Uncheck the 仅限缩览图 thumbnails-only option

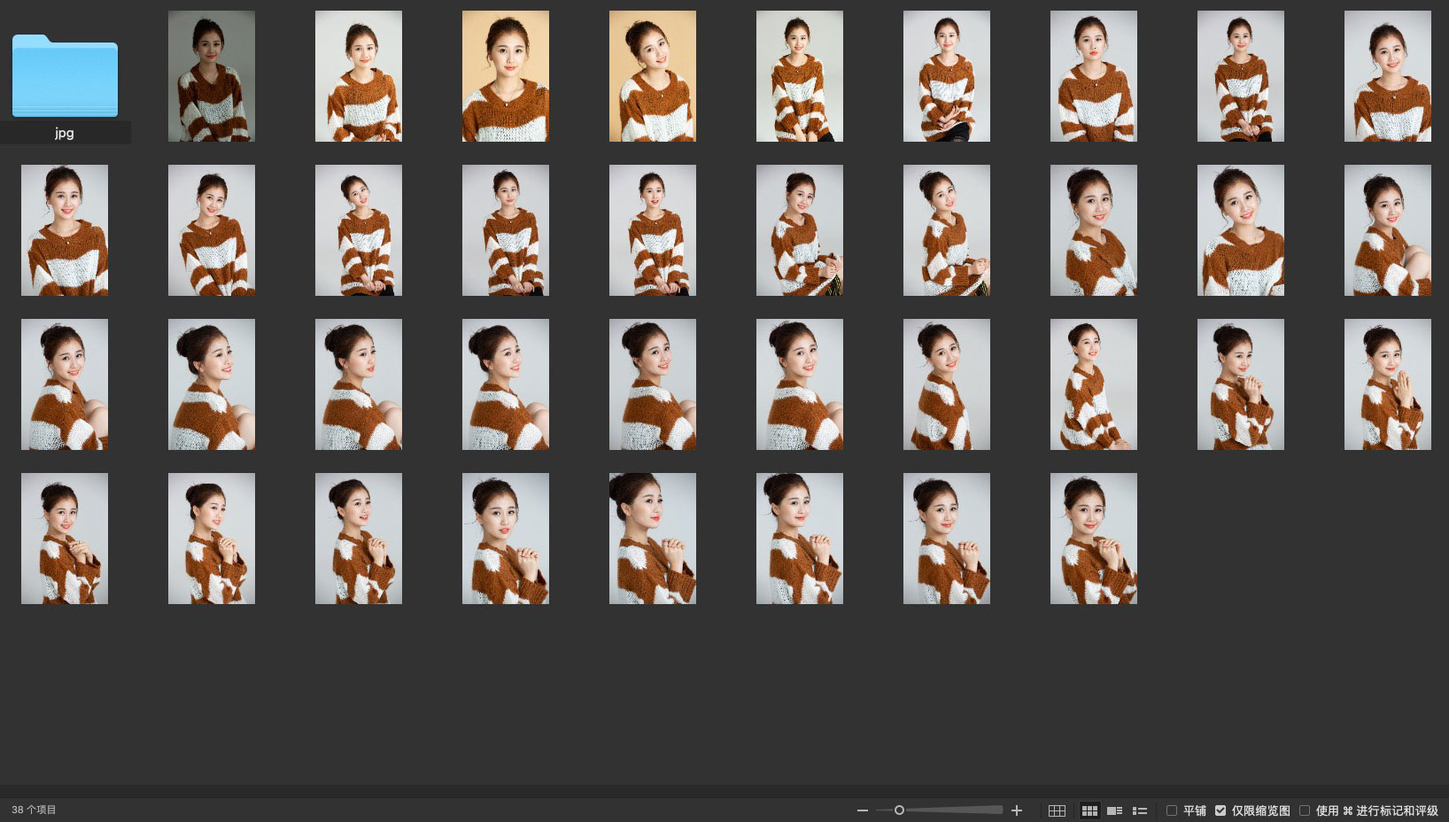coord(1220,810)
